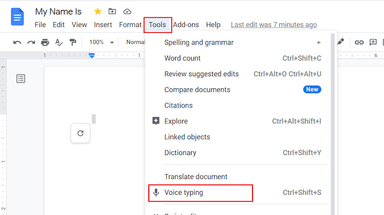Open the View menu
Image resolution: width=384 pixels, height=215 pixels.
pyautogui.click(x=79, y=25)
